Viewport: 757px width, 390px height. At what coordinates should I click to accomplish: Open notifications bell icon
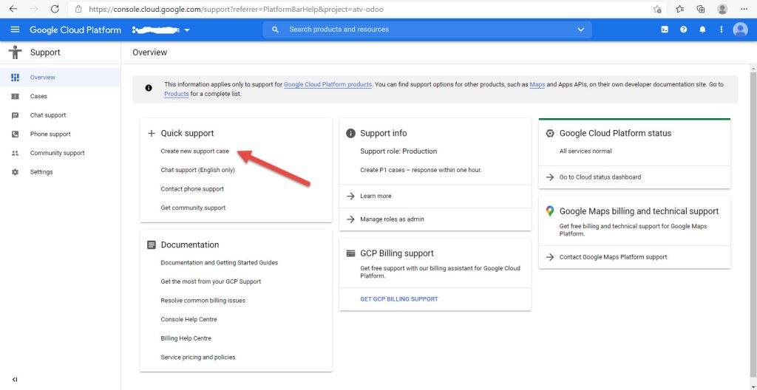coord(702,30)
